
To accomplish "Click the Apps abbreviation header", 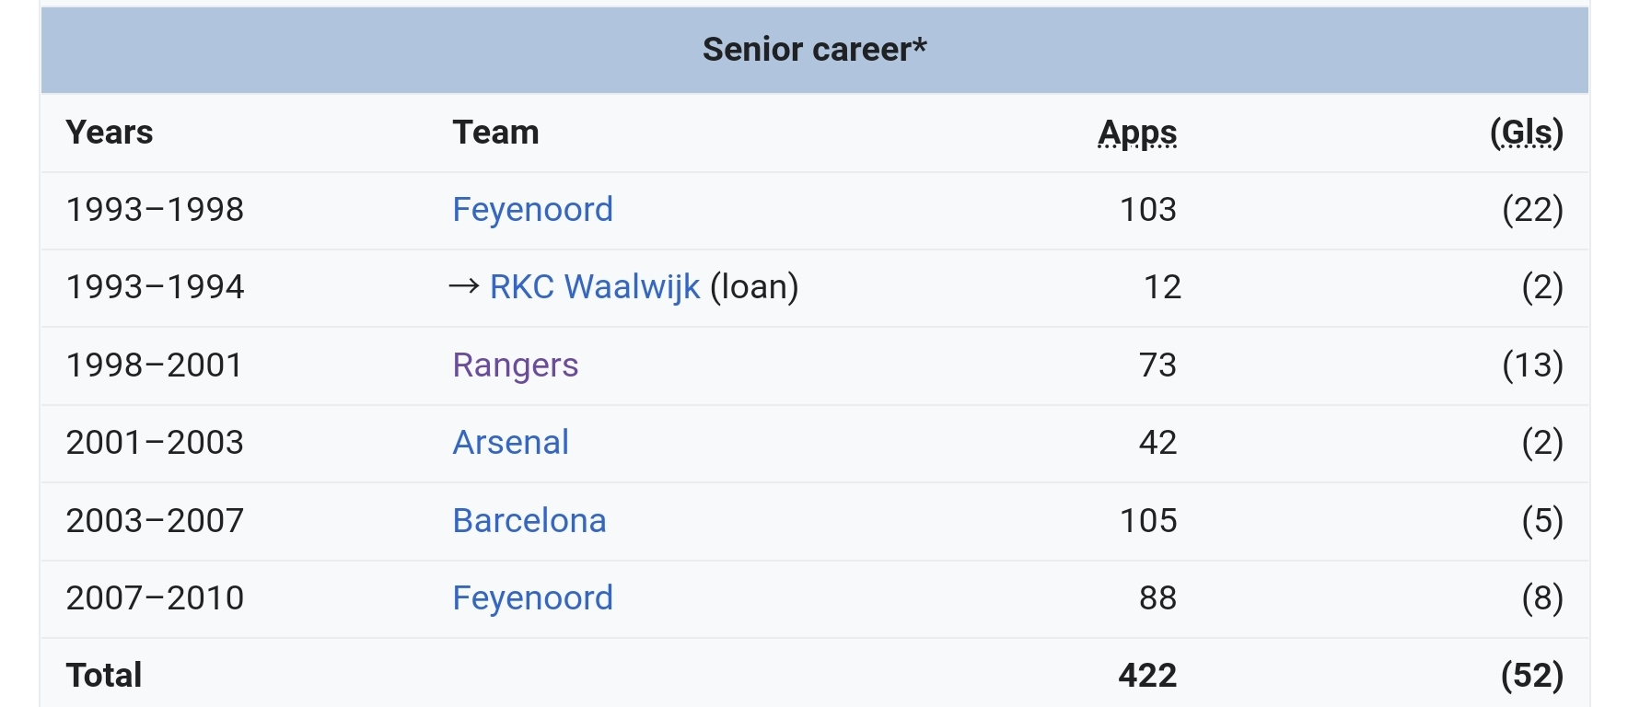I will pos(1137,133).
